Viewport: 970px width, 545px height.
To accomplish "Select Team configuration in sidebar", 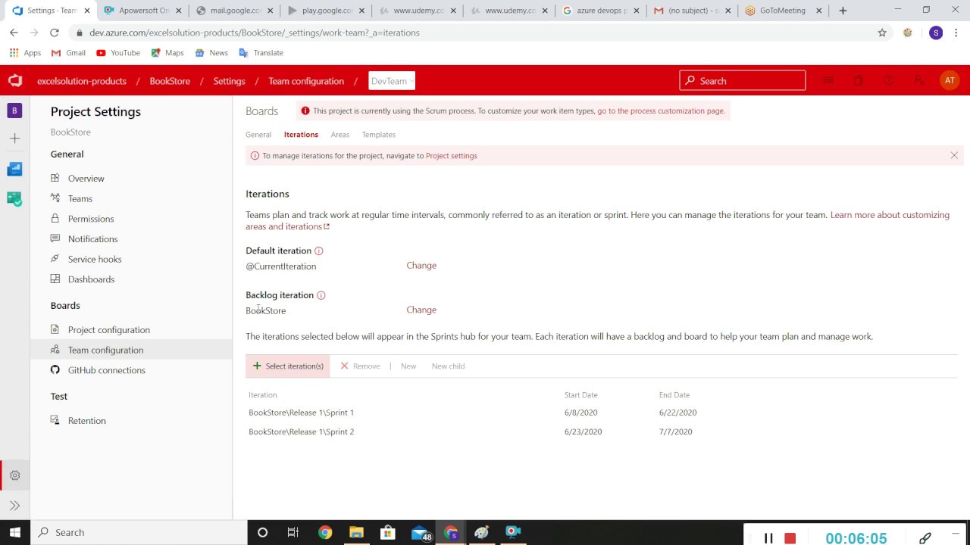I will 131,350.
